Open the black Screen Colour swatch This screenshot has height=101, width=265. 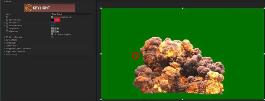pyautogui.click(x=53, y=20)
